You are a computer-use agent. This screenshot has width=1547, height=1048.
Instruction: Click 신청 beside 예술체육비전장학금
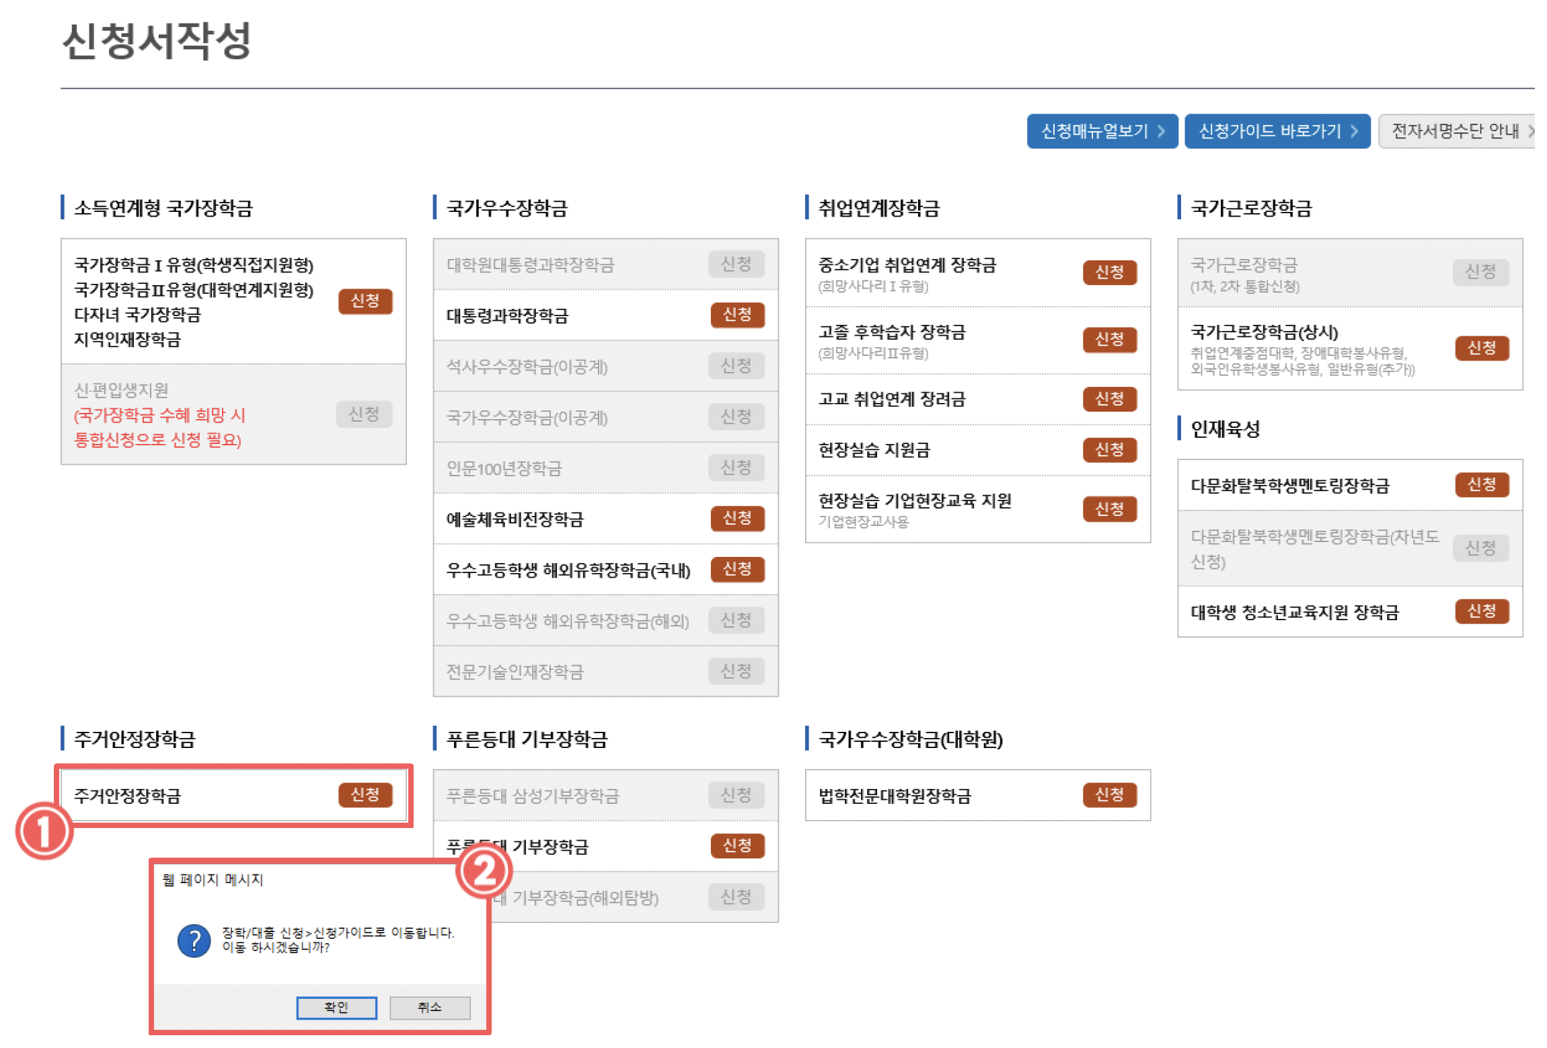737,518
